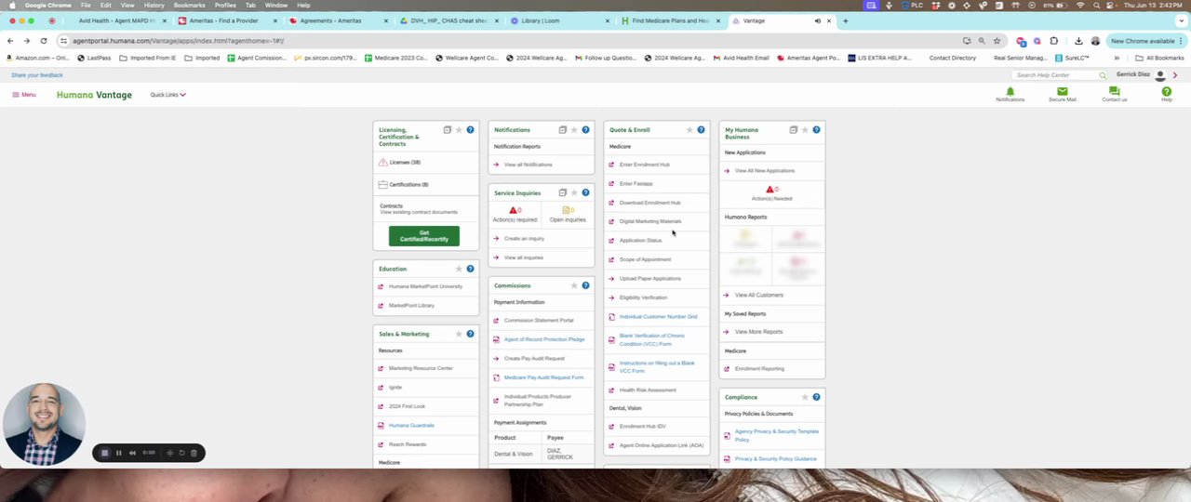
Task: Click the help icon on Sales & Marketing card
Action: [470, 334]
